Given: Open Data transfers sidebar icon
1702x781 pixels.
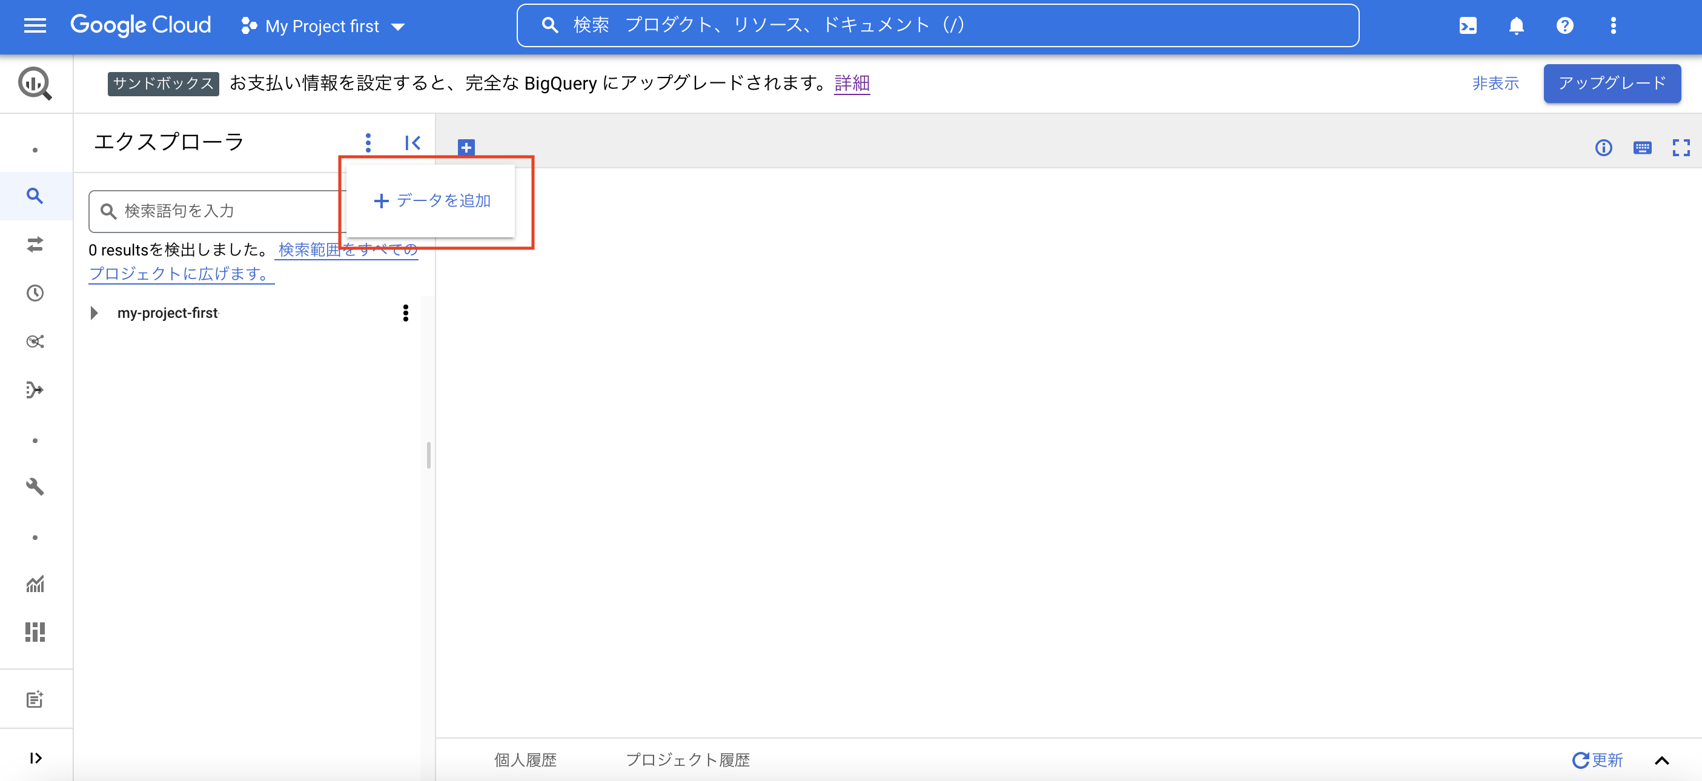Looking at the screenshot, I should tap(35, 245).
